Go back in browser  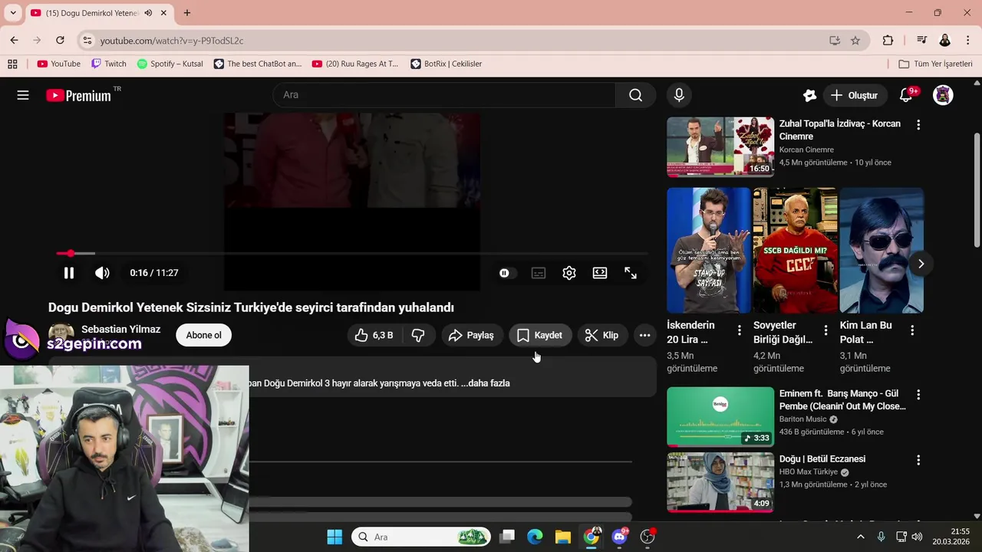pos(14,41)
